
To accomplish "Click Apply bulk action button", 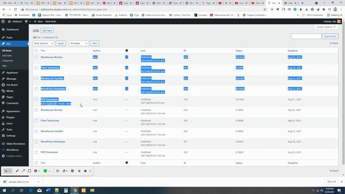I will tap(61, 43).
